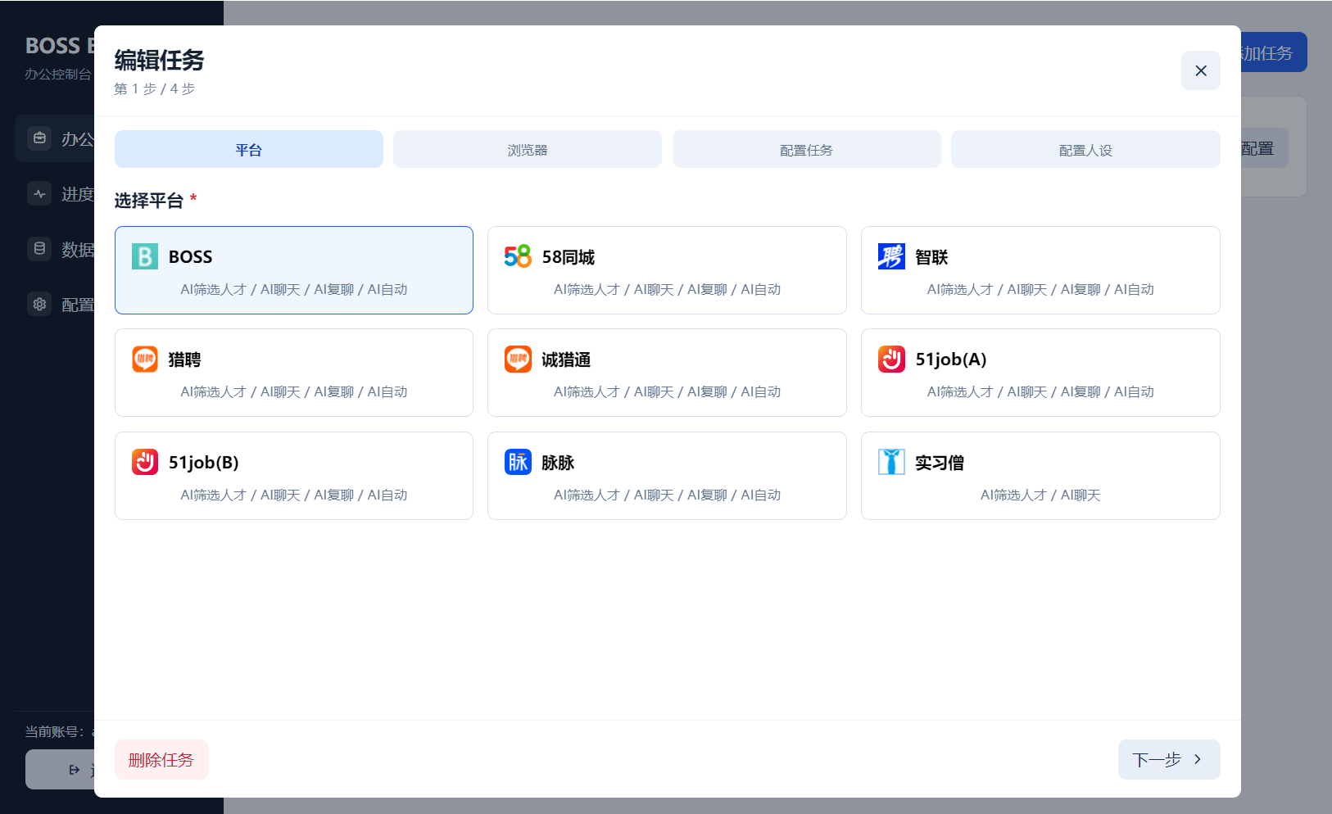Click the 智联 blue logo icon
Image resolution: width=1332 pixels, height=814 pixels.
[x=891, y=256]
